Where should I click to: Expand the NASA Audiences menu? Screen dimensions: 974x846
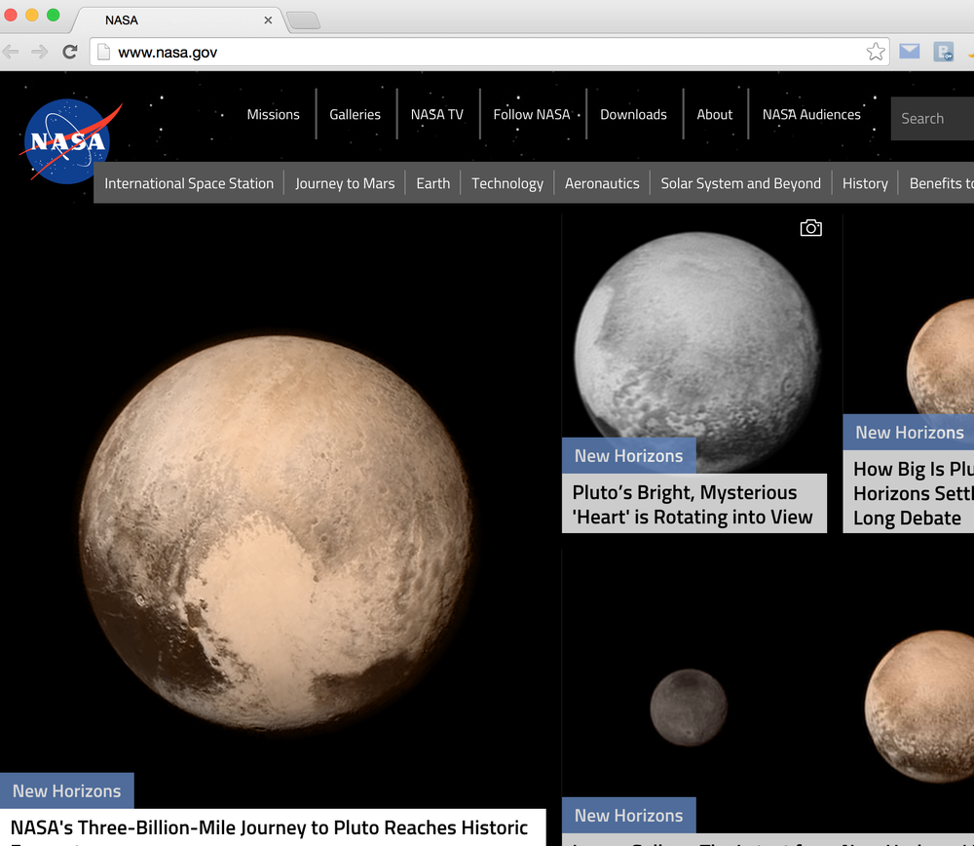811,115
